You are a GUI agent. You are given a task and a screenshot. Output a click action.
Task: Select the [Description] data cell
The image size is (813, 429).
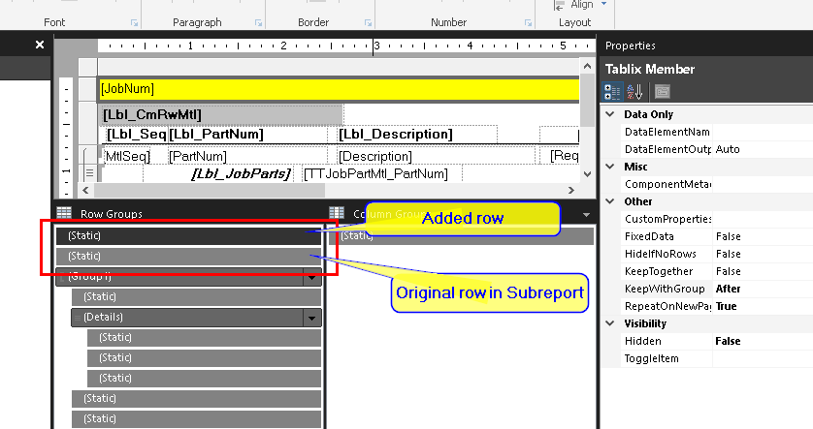(x=436, y=156)
